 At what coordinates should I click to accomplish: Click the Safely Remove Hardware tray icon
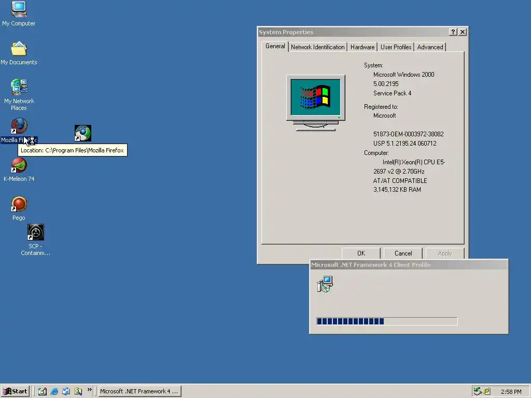tap(478, 391)
